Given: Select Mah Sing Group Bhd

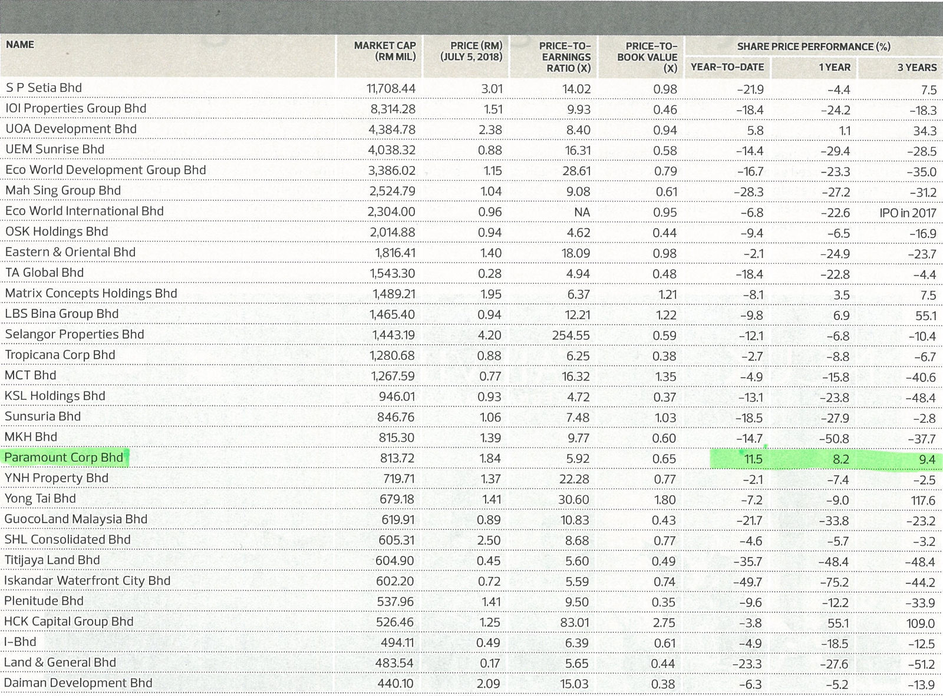Looking at the screenshot, I should 63,191.
